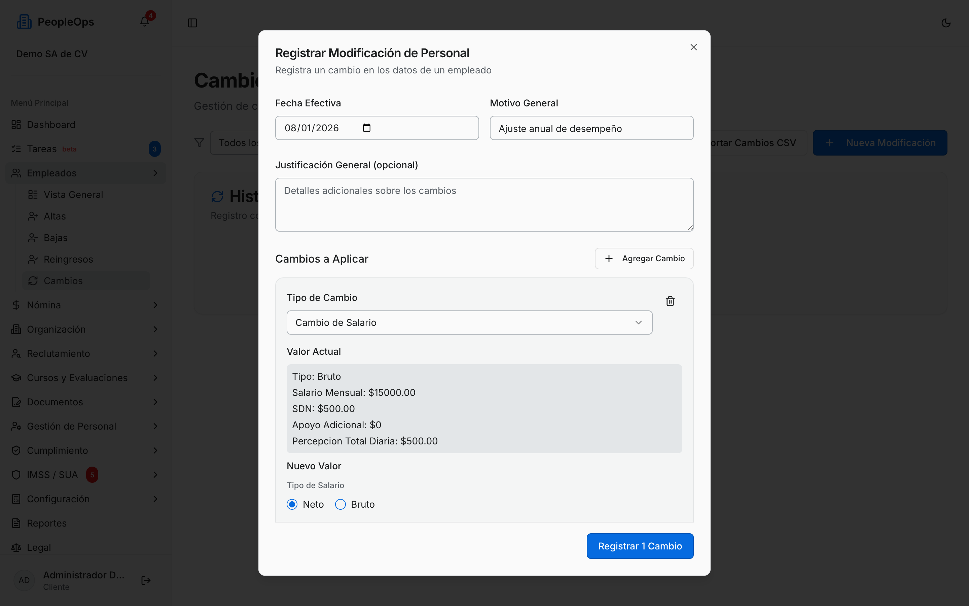
Task: Click the Salario Mensual: $15000.00 line
Action: 354,393
